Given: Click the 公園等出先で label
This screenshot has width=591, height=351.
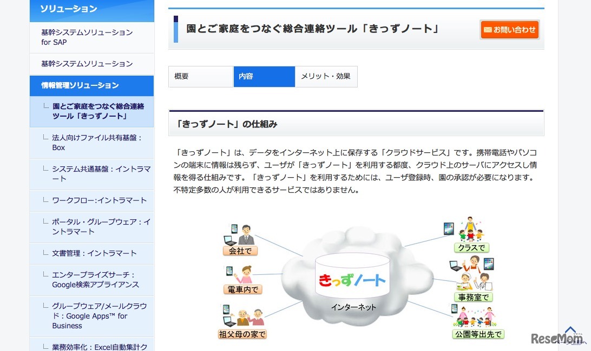Looking at the screenshot, I should 478,334.
